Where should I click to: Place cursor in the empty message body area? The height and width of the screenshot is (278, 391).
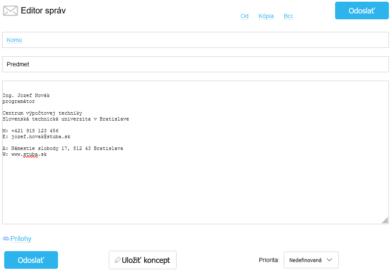[195, 189]
